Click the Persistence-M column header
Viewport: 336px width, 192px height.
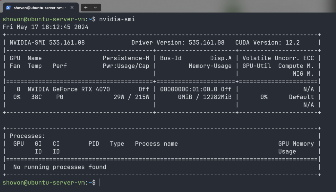tap(126, 58)
